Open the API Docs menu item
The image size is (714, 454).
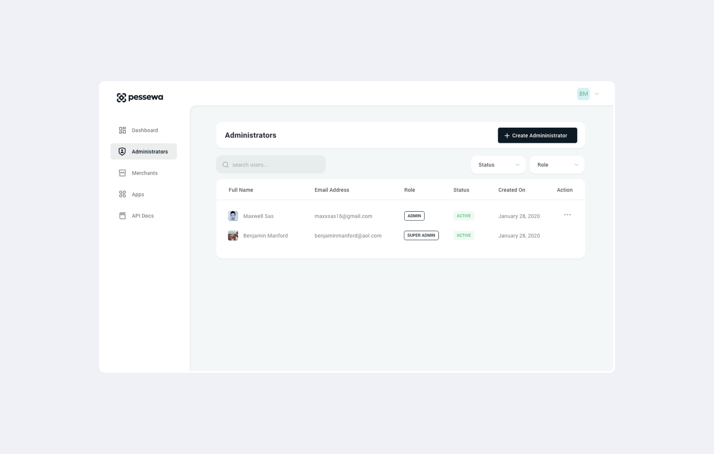tap(143, 215)
